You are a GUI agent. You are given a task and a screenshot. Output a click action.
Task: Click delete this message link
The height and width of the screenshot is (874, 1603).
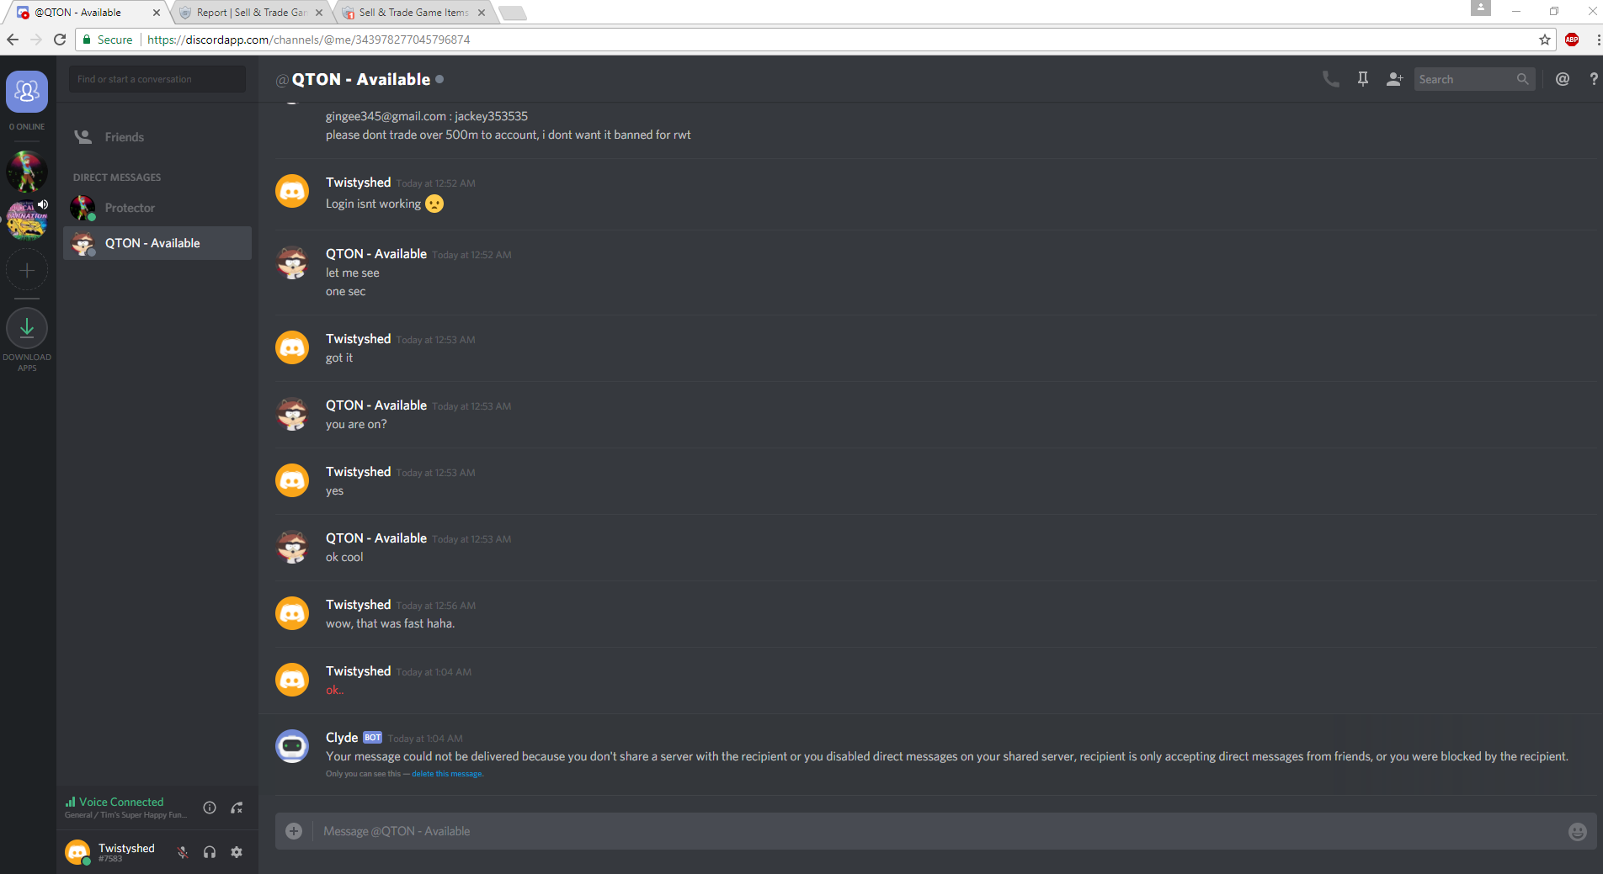446,774
